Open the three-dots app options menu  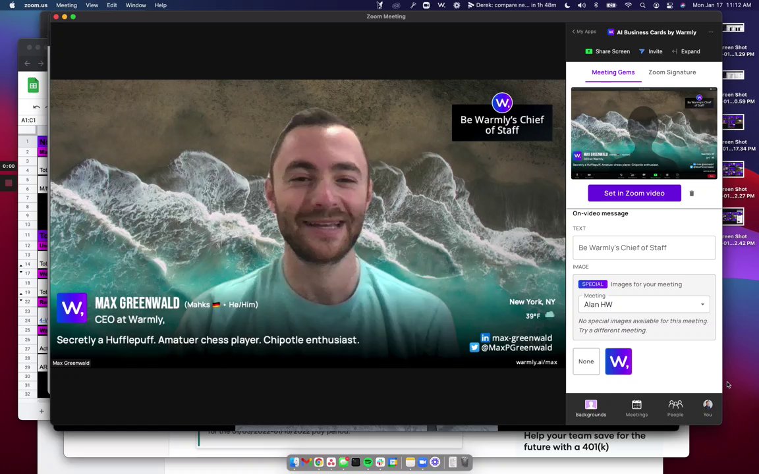pyautogui.click(x=711, y=32)
